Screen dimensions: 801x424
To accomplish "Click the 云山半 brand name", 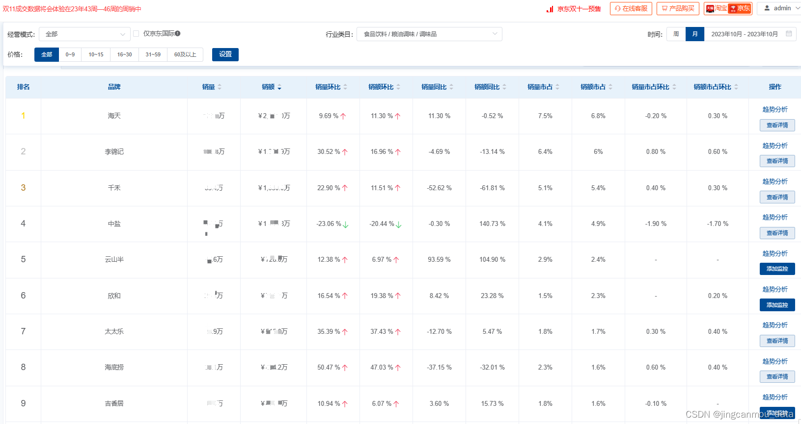I will pyautogui.click(x=114, y=259).
